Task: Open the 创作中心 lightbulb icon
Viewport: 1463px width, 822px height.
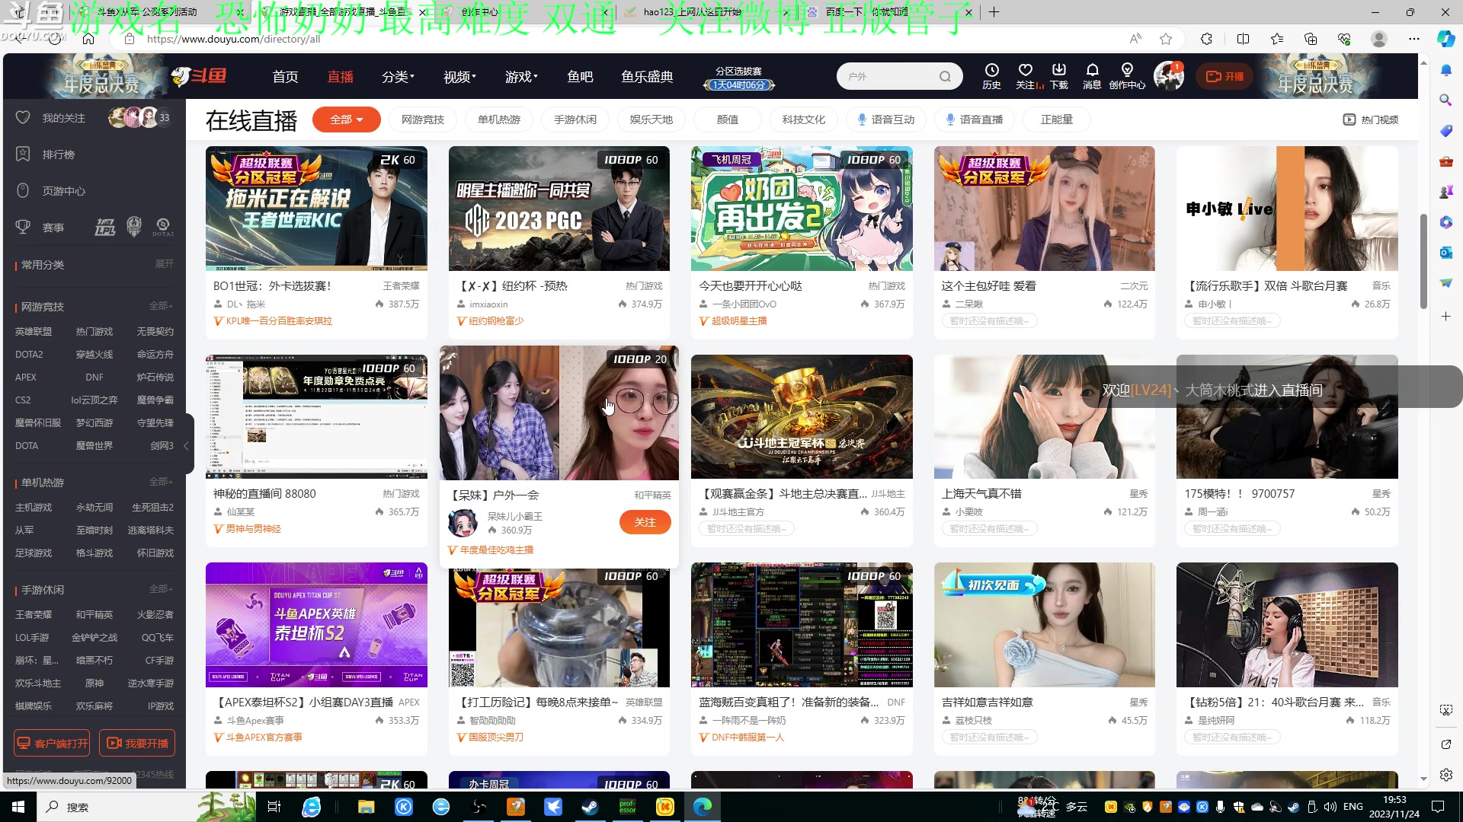Action: (x=1127, y=76)
